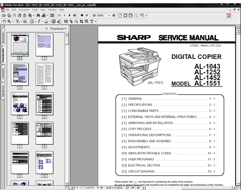Zoom out with the minus magnifier button

(x=94, y=15)
